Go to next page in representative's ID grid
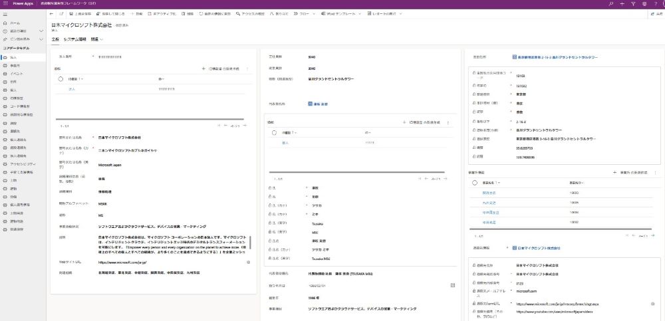Viewport: 665px width, 321px height. tap(446, 179)
